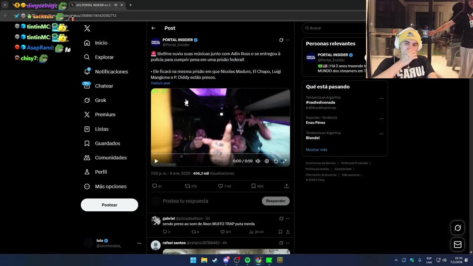
Task: Open the @Portal_Insider handle under the post author
Action: point(176,45)
